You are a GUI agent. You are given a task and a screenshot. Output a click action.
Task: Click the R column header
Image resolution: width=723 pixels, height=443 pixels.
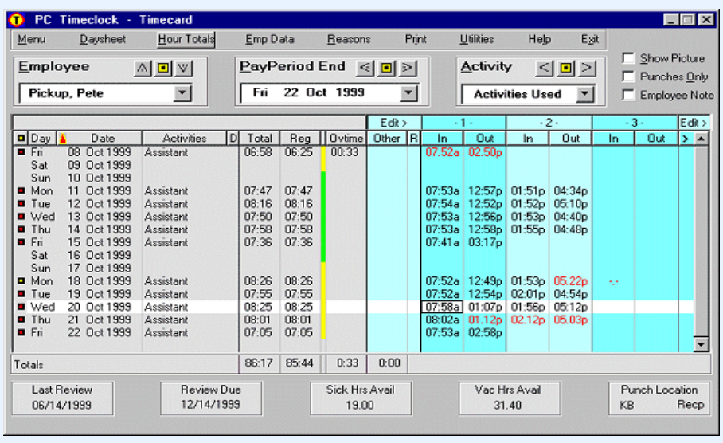(x=413, y=138)
